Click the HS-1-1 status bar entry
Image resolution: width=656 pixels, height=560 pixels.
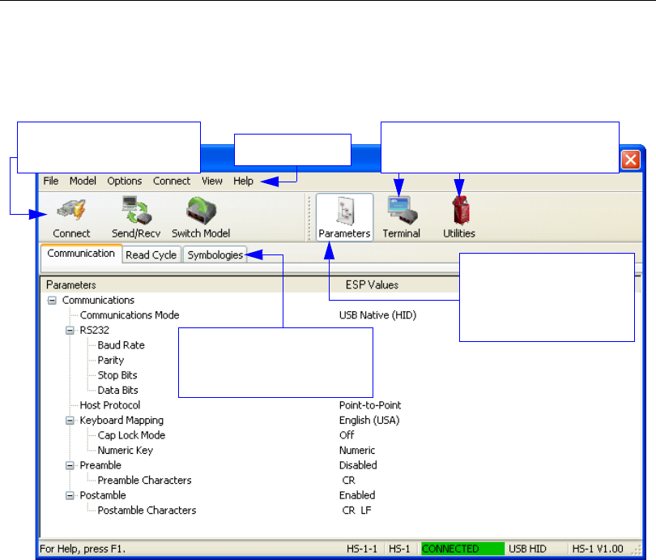click(x=362, y=549)
